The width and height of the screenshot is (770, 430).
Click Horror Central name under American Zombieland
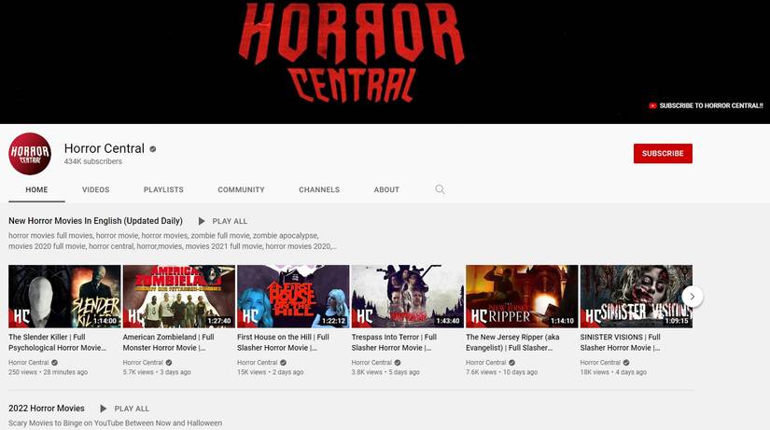click(x=143, y=362)
